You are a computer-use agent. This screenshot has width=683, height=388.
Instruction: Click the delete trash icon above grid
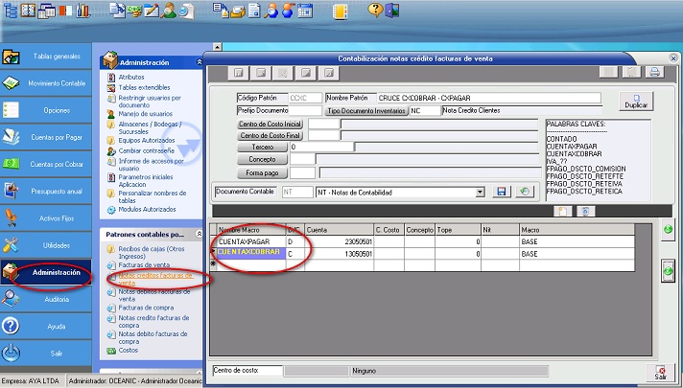pyautogui.click(x=584, y=211)
